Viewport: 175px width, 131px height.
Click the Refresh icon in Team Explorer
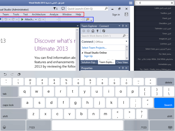(x=104, y=31)
